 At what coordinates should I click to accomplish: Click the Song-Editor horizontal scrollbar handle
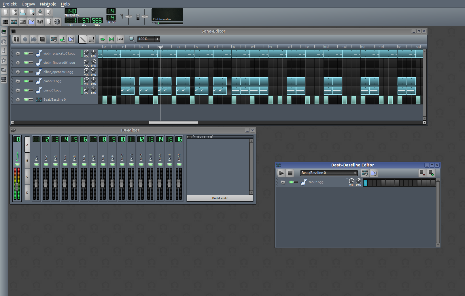click(173, 123)
